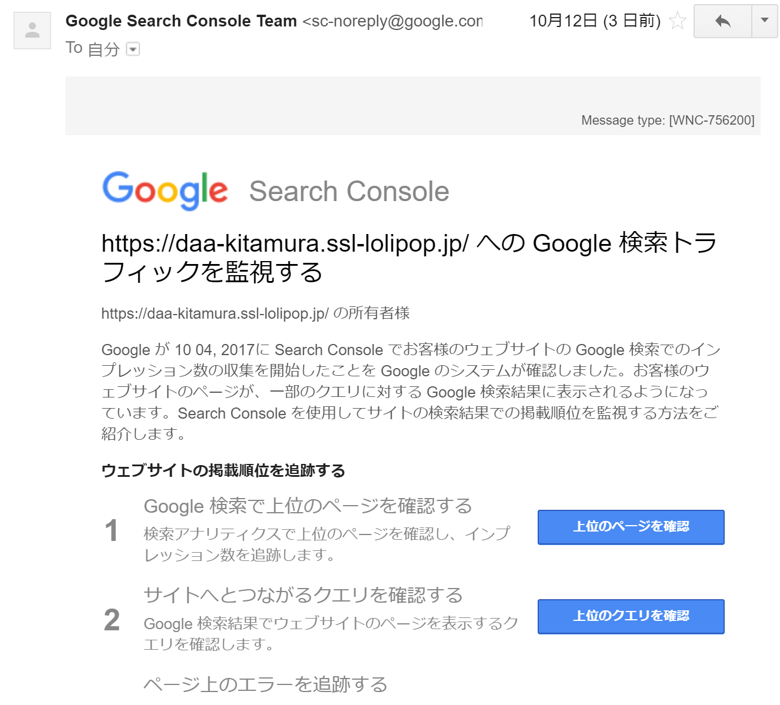This screenshot has height=705, width=780.
Task: Click the 上位のクエリを確認 button
Action: point(631,616)
